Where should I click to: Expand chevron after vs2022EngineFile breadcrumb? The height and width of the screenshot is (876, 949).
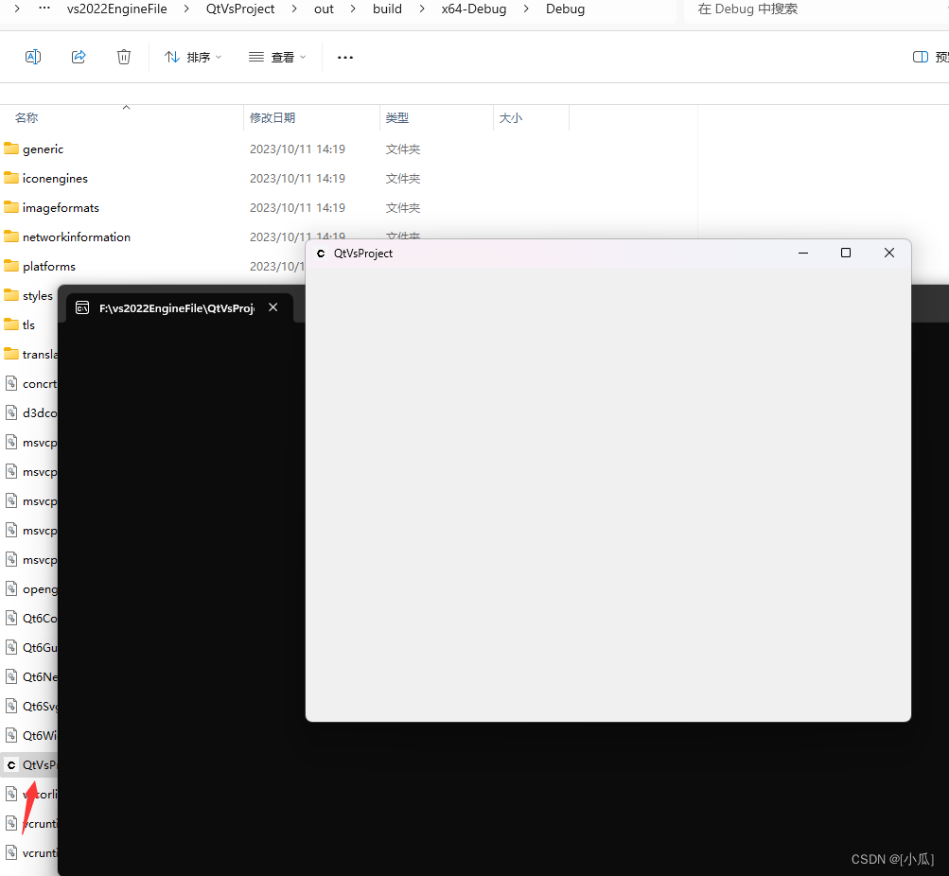click(x=186, y=9)
